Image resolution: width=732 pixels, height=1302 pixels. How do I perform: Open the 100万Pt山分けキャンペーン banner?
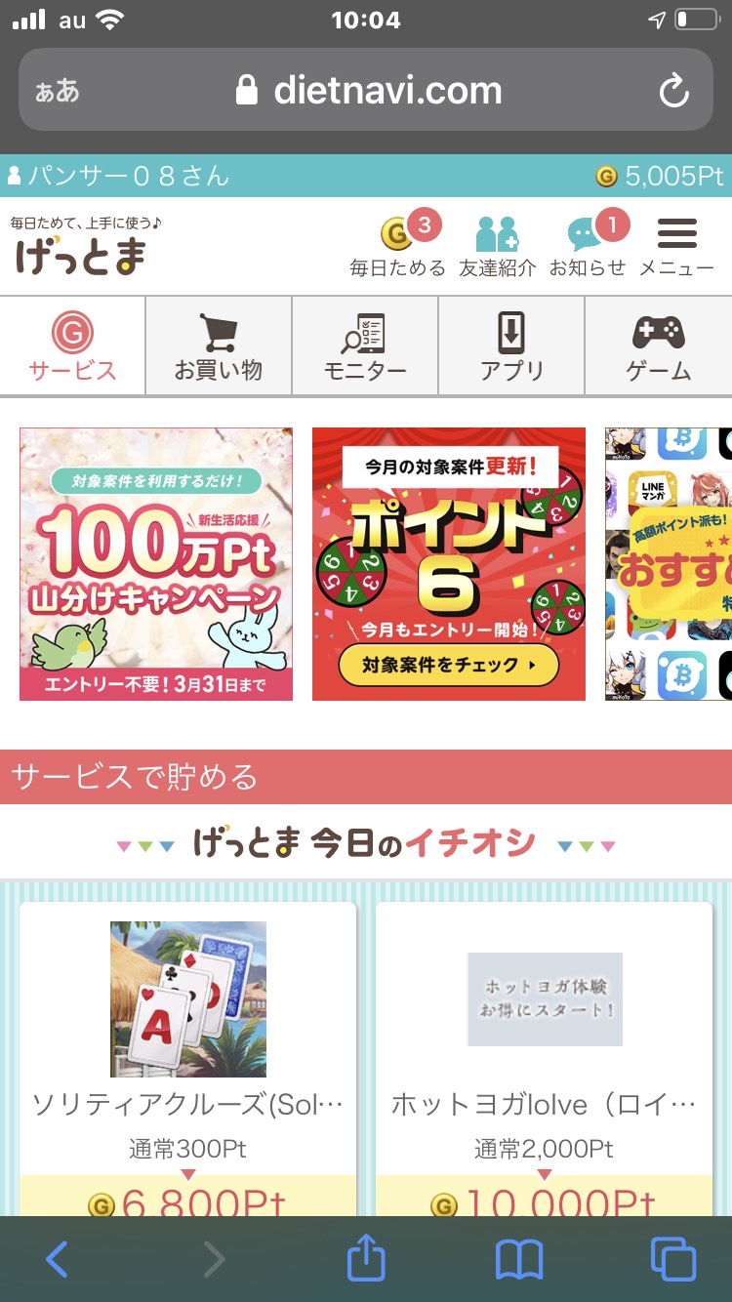(156, 564)
